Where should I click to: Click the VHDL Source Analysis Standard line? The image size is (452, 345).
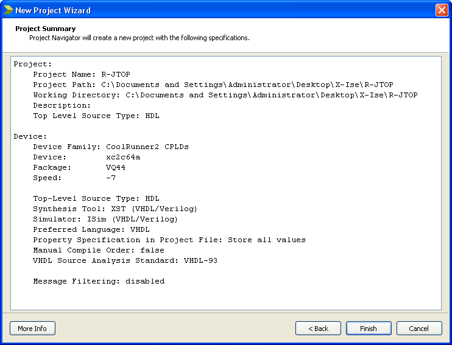[x=125, y=260]
